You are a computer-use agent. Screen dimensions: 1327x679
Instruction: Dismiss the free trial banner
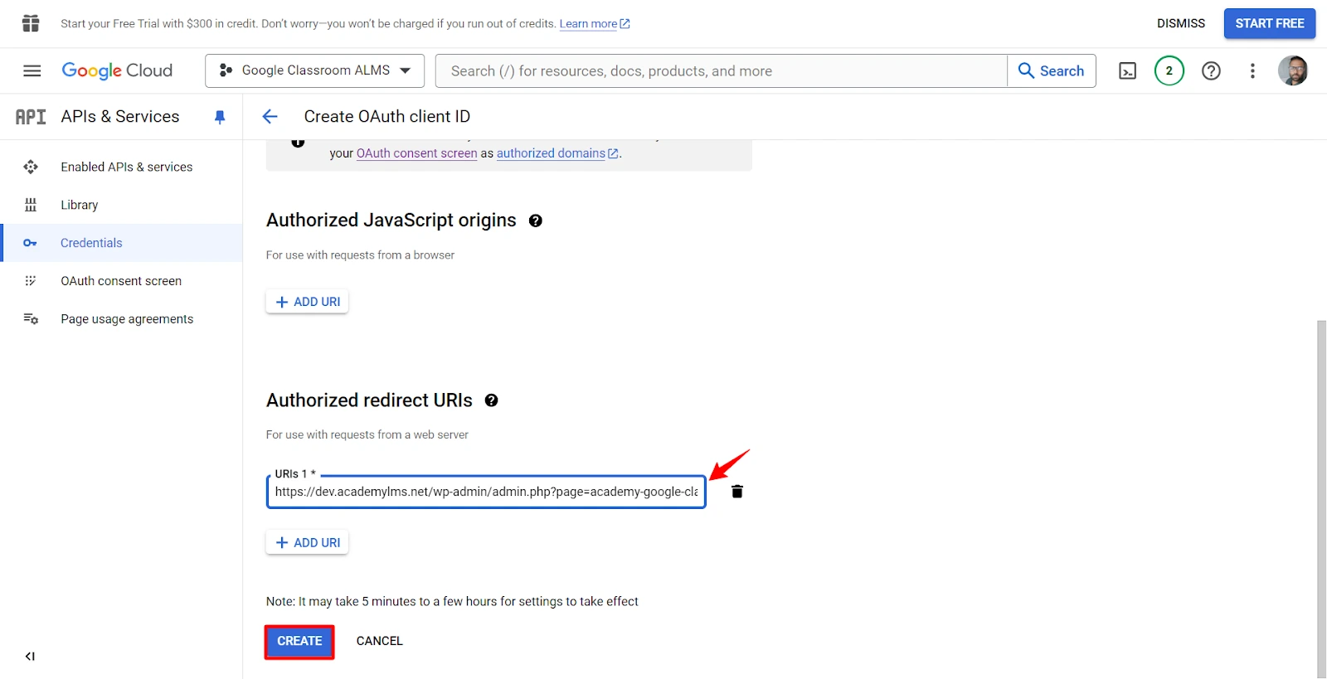pos(1181,23)
